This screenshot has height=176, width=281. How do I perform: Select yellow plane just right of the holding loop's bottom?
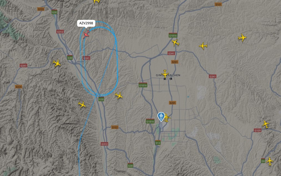coord(119,95)
